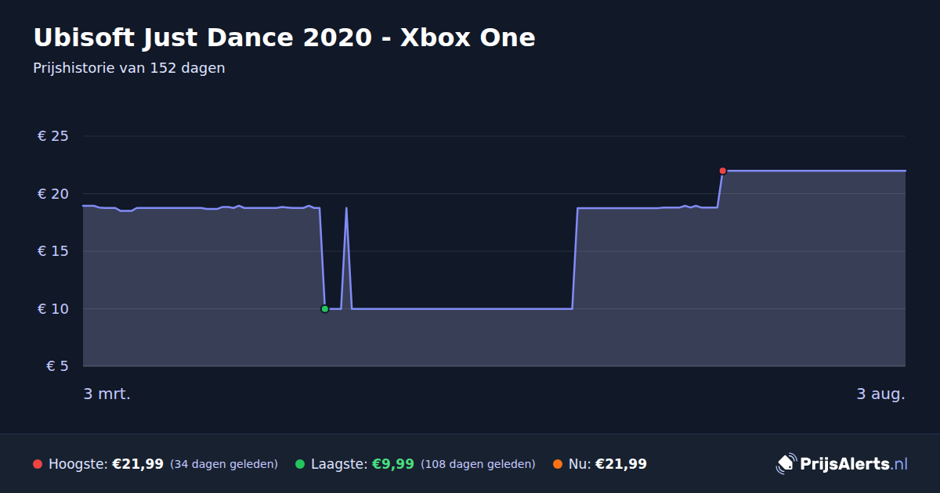Click the price spike peak on chart line
940x493 pixels.
pyautogui.click(x=346, y=208)
